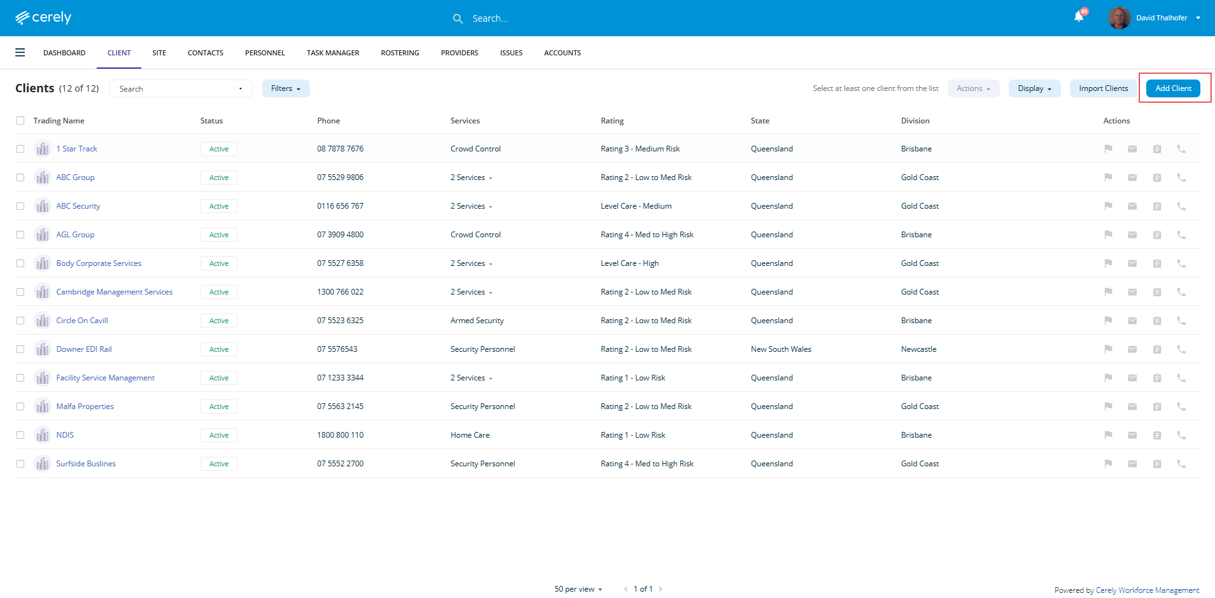1215x598 pixels.
Task: Go to the Task Manager tab
Action: (x=333, y=53)
